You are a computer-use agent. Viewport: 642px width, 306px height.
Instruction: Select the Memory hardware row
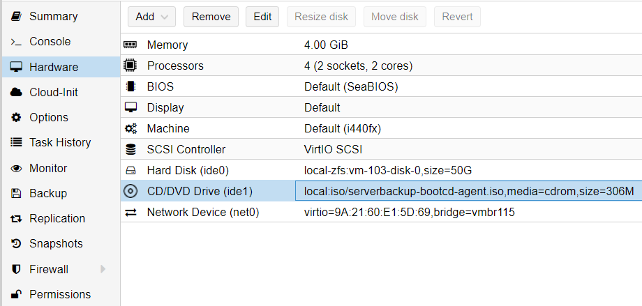pyautogui.click(x=381, y=45)
